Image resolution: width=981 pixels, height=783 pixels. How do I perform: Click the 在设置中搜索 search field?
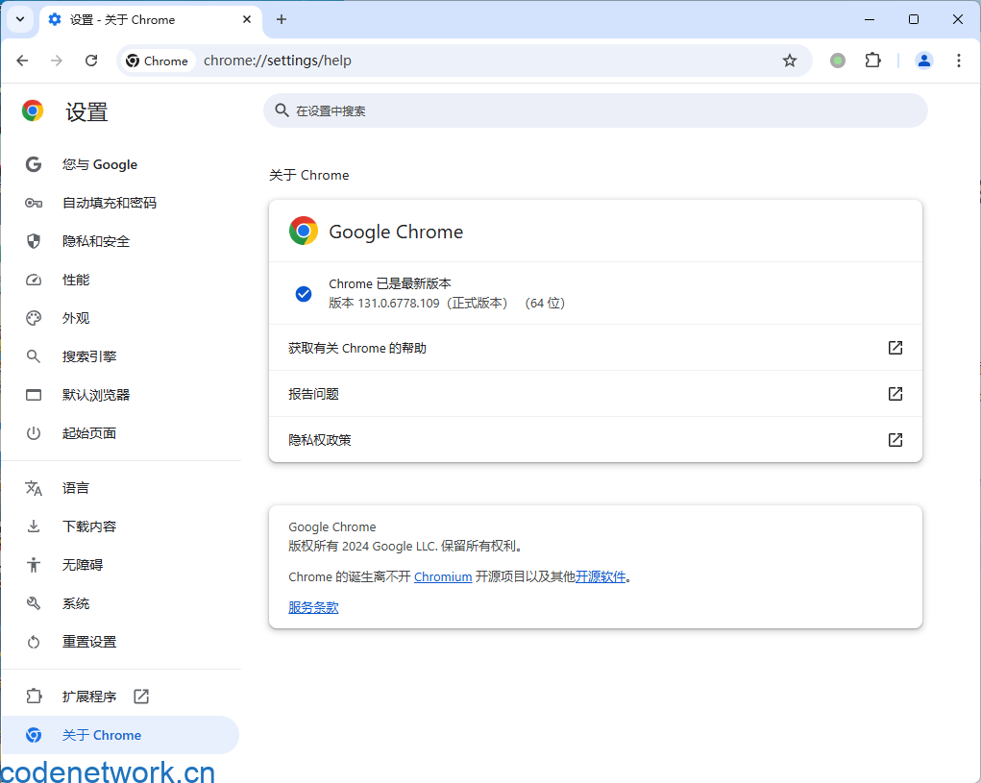coord(595,112)
